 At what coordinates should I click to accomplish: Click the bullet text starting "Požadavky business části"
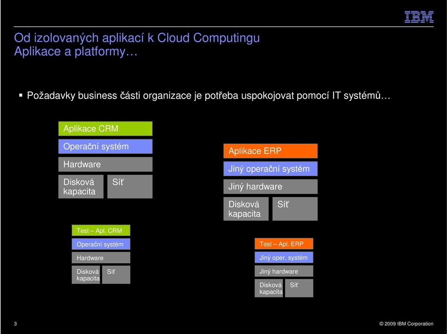tap(209, 96)
